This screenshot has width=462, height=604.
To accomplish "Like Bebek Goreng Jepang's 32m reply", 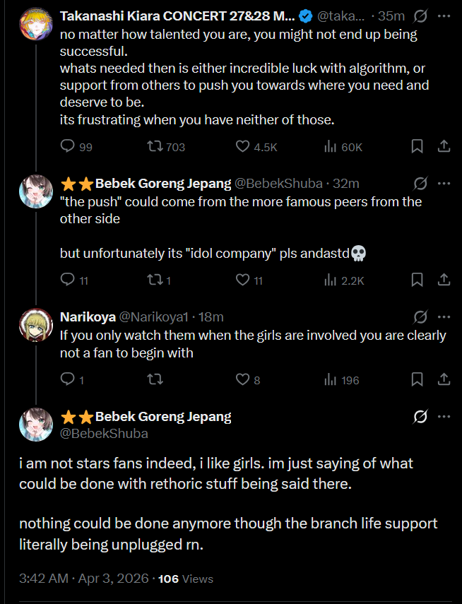I will point(243,280).
